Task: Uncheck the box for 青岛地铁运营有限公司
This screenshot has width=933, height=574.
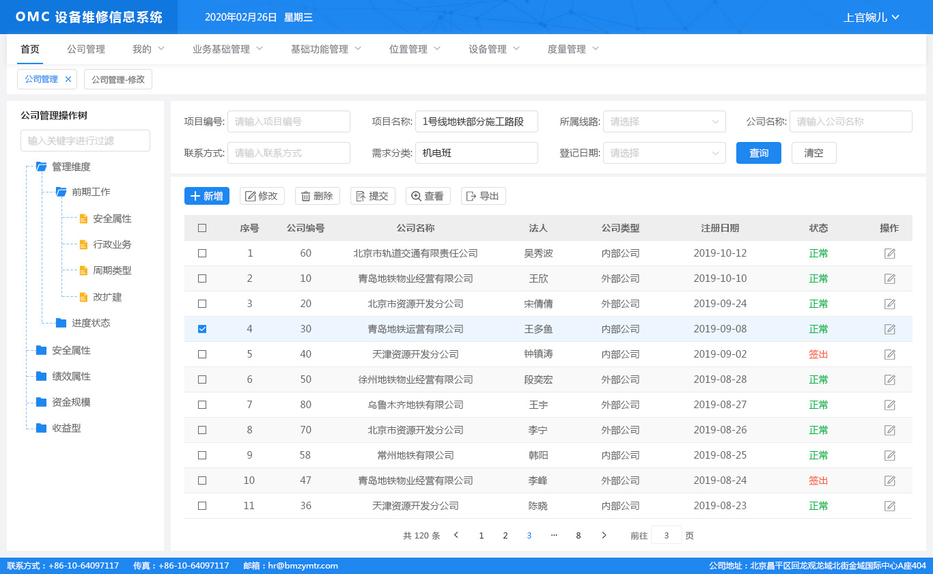Action: 202,329
